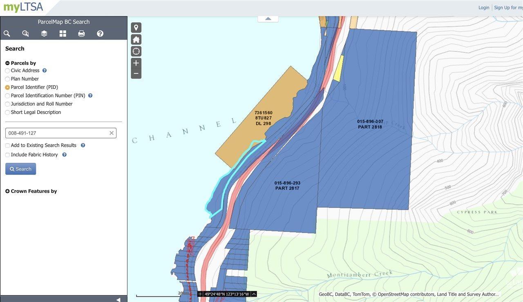Select the Plan Number radio option
The height and width of the screenshot is (302, 523).
7,79
